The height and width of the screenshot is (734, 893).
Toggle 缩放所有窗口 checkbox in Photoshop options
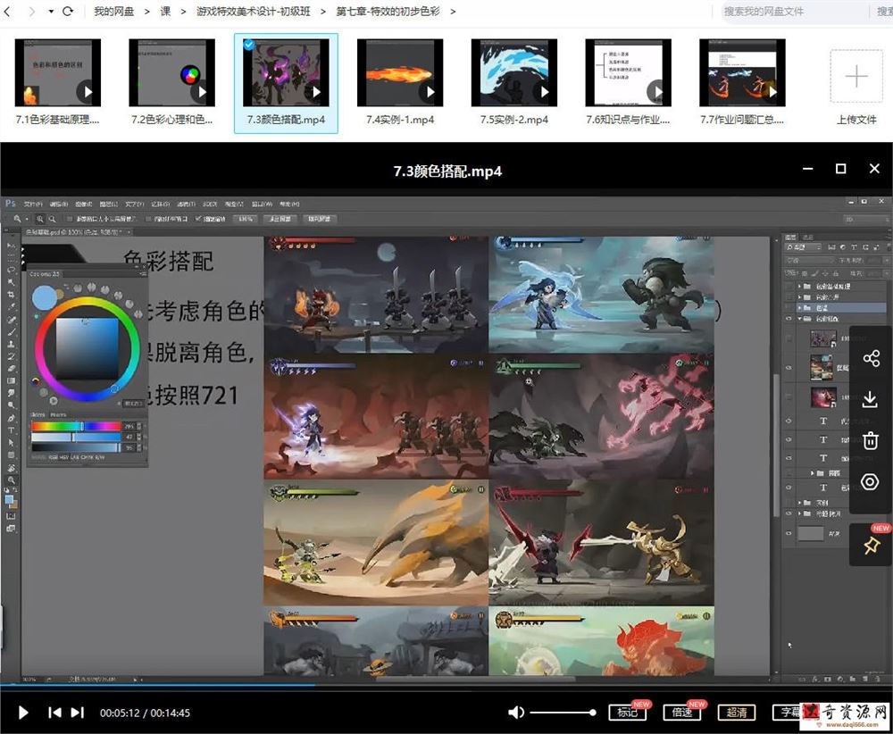[x=148, y=219]
